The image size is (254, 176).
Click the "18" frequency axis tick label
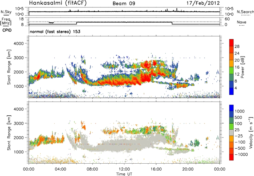tap(21, 19)
